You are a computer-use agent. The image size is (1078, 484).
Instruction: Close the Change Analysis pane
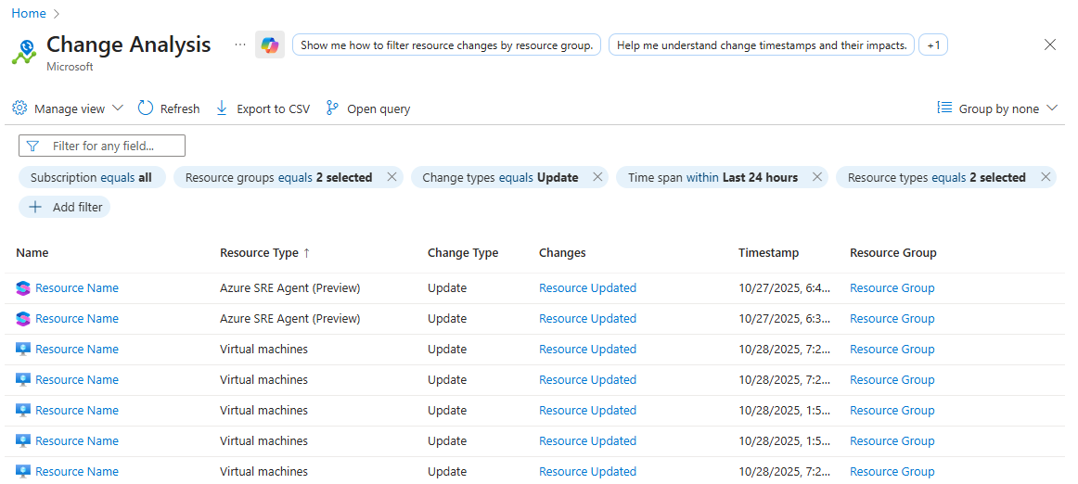click(x=1050, y=45)
